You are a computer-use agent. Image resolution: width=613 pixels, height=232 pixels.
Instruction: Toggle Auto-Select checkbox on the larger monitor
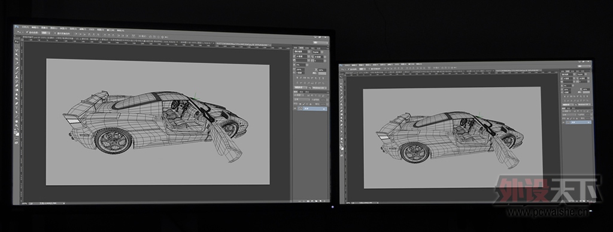tap(27, 32)
